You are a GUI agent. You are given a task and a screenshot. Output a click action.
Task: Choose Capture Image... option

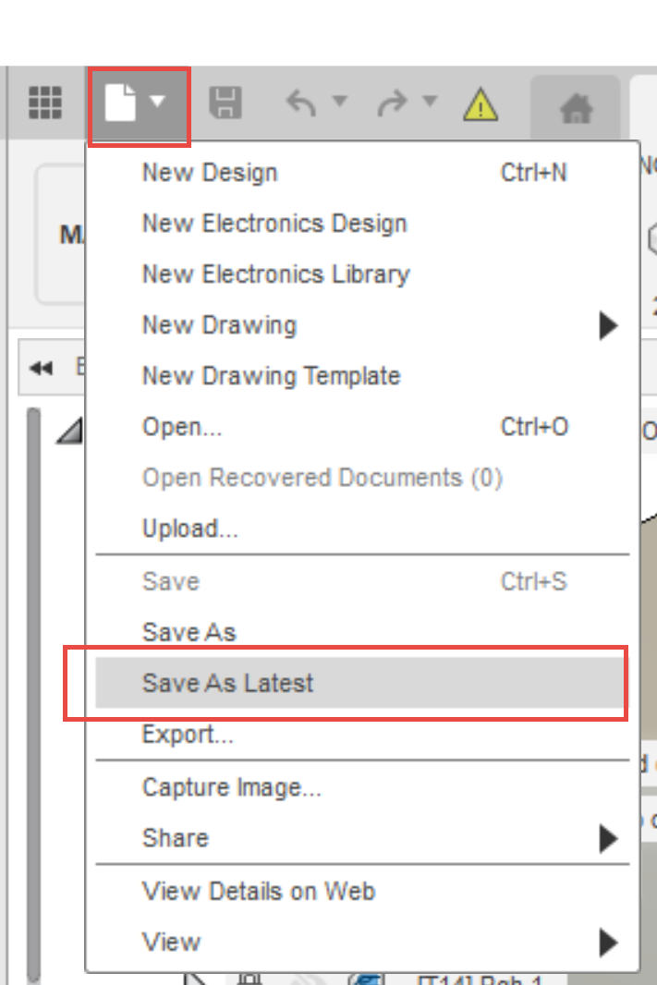click(232, 788)
